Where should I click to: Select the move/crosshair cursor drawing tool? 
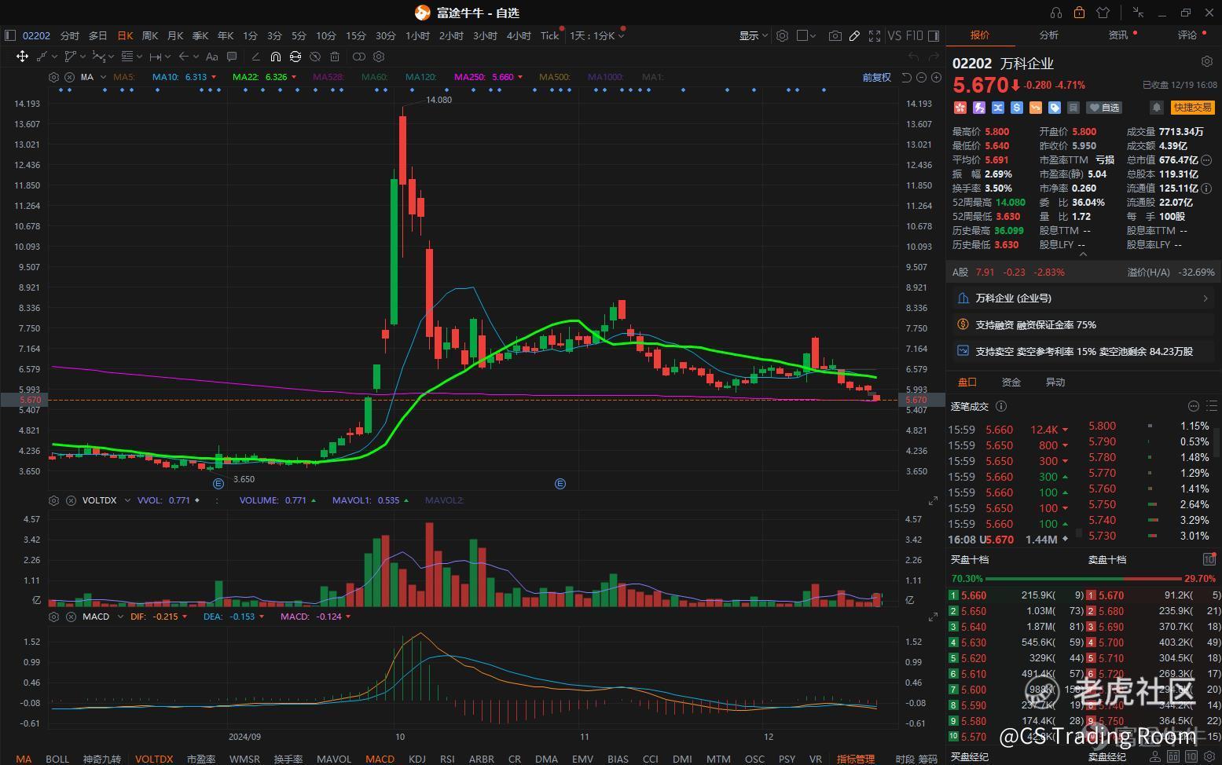click(x=22, y=57)
